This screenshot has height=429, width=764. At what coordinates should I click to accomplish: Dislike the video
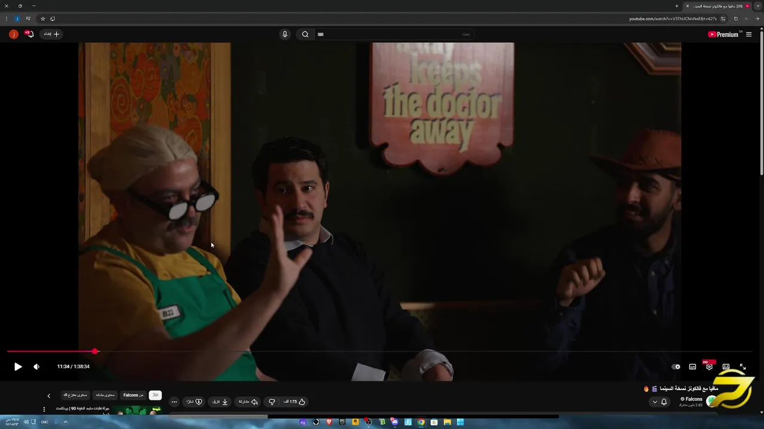tap(272, 402)
